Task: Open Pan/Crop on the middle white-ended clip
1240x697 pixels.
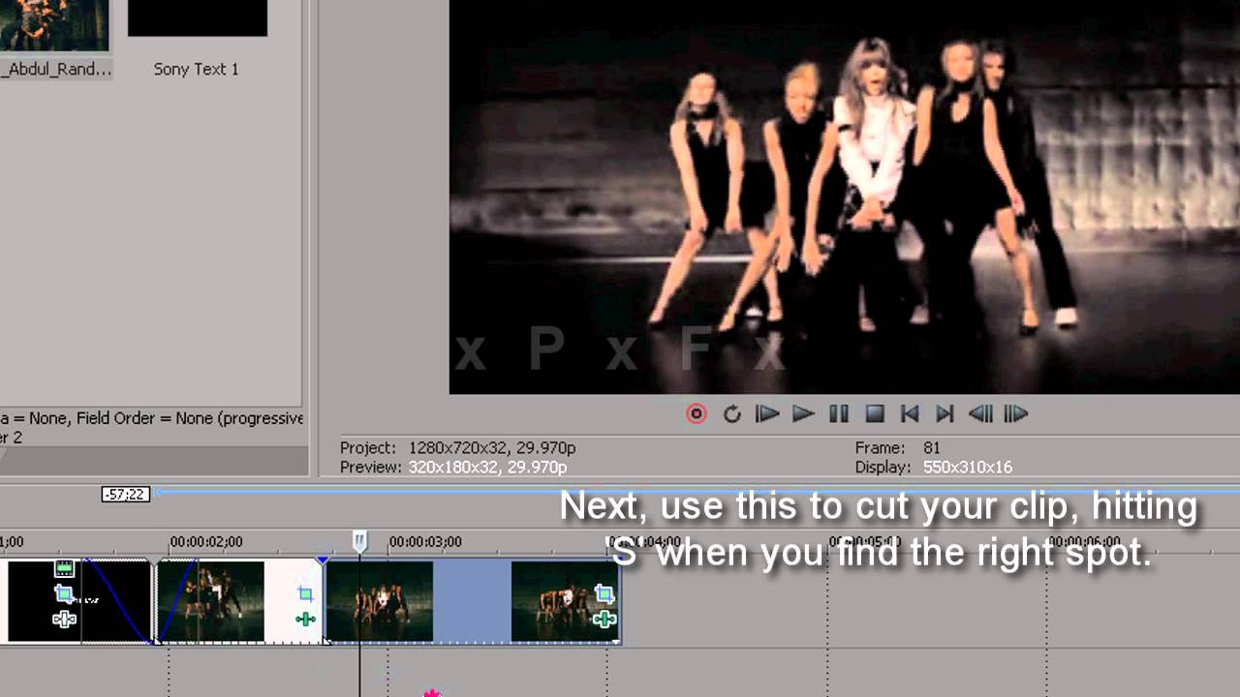Action: coord(305,593)
